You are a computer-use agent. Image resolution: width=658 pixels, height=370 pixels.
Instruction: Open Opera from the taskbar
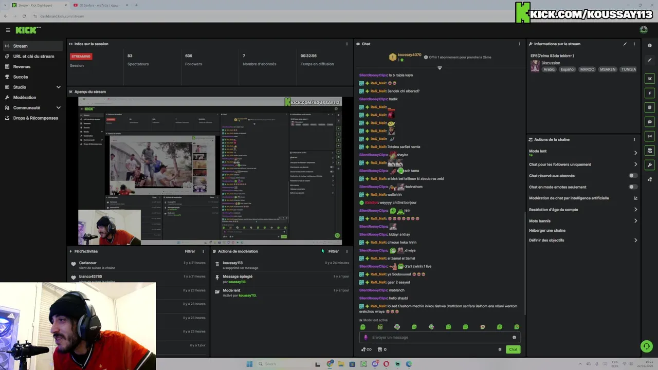click(x=386, y=364)
